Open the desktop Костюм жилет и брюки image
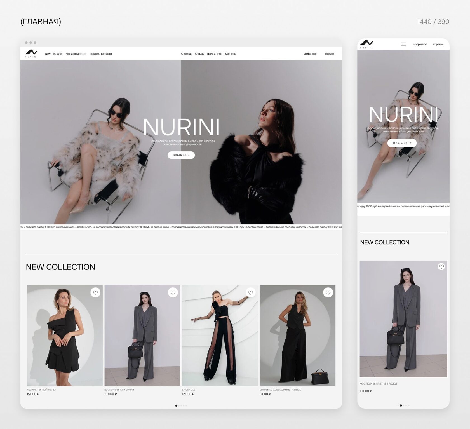The height and width of the screenshot is (429, 470). coord(142,336)
